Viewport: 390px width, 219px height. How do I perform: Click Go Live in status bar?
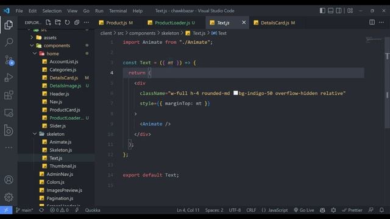pyautogui.click(x=303, y=210)
